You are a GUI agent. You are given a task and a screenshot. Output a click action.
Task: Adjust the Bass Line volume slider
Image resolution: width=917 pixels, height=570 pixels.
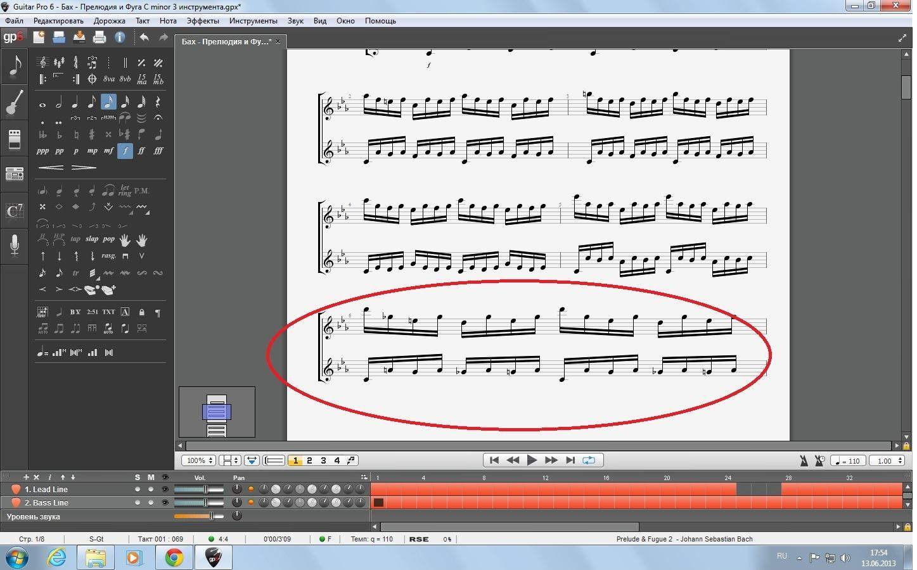(x=198, y=503)
